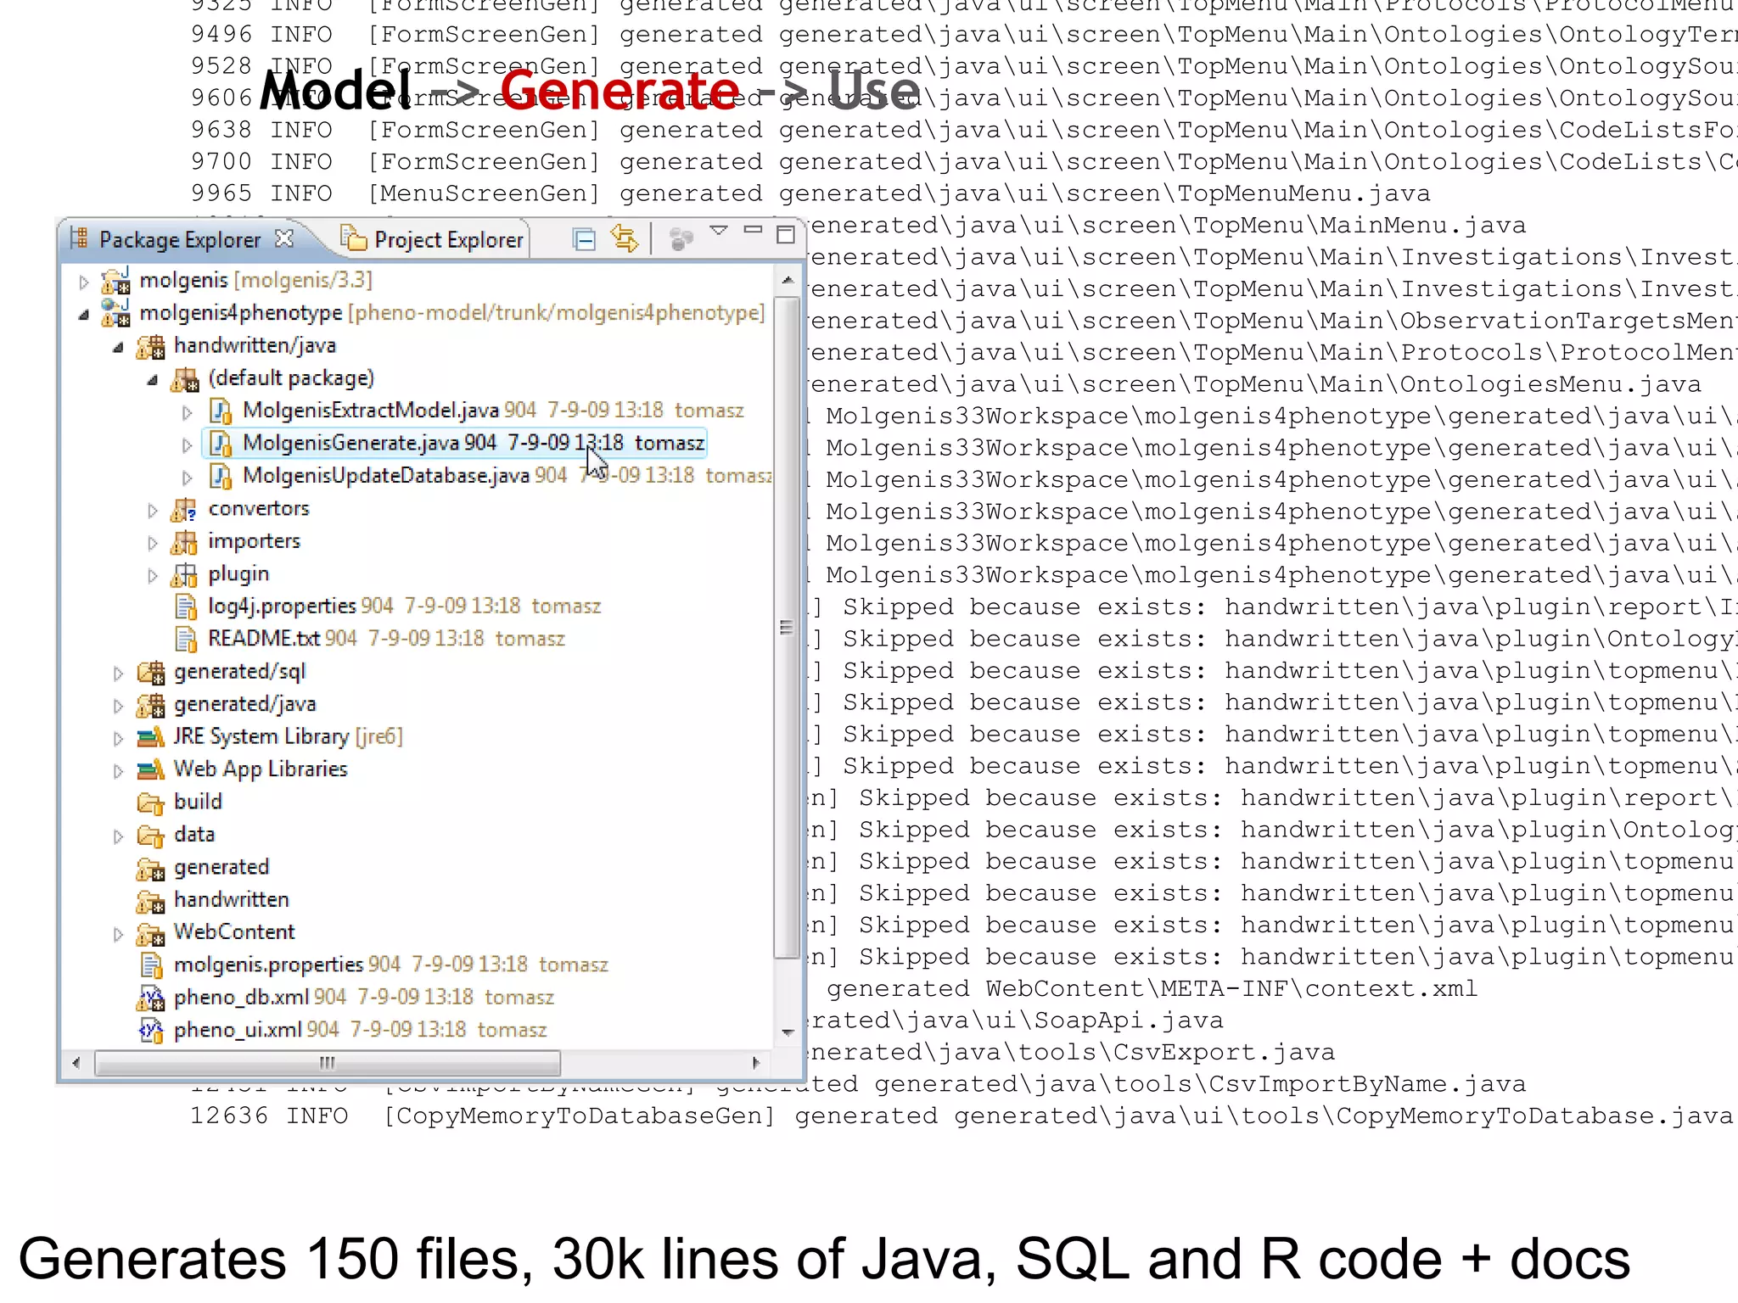Viewport: 1738px width, 1303px height.
Task: Select molgenis.properties file icon
Action: [151, 965]
